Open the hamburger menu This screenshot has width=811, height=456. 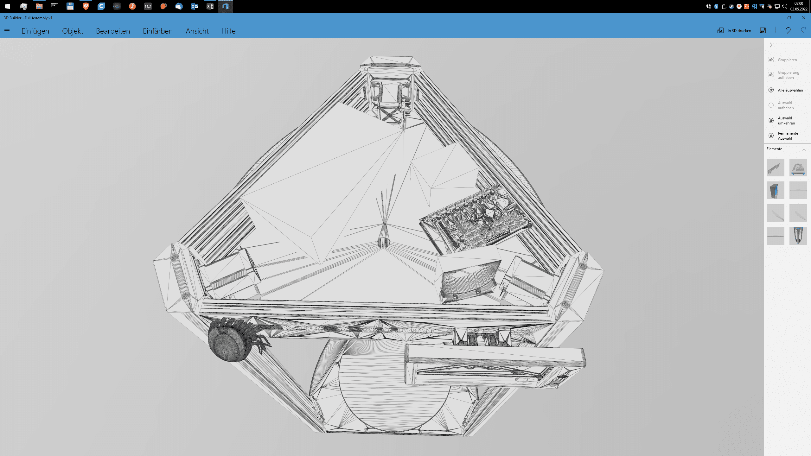point(7,31)
